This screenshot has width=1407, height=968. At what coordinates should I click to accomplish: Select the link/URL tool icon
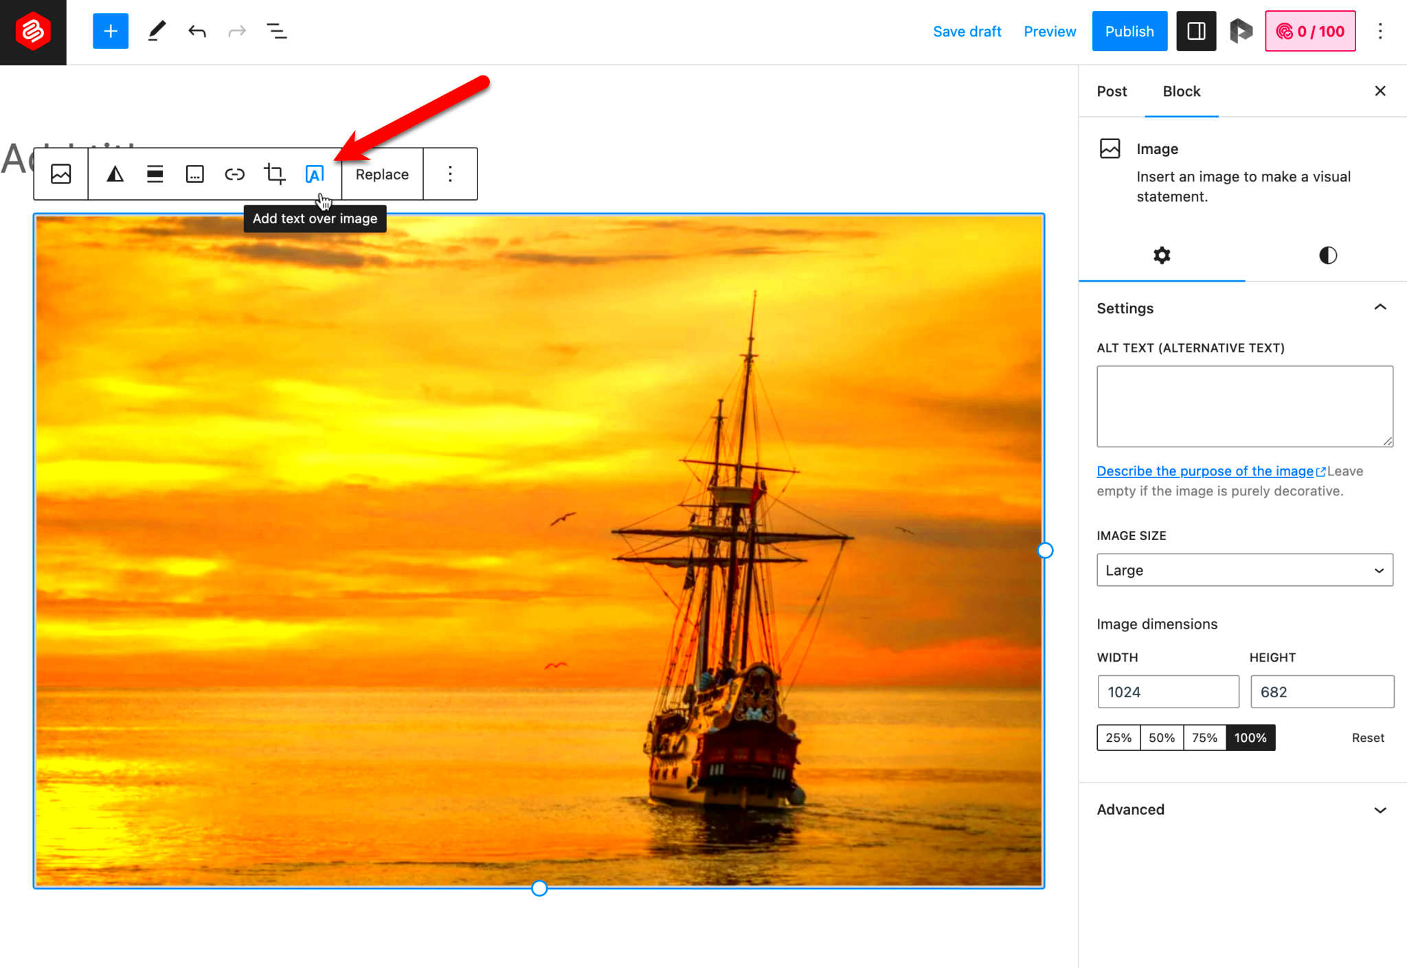(234, 173)
